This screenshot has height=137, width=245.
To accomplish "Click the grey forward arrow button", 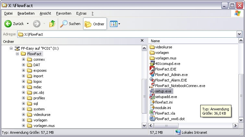I will click(37, 24).
